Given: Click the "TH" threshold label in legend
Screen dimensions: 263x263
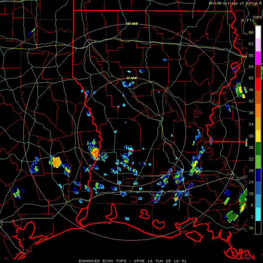Looking at the screenshot, I should (x=251, y=228).
